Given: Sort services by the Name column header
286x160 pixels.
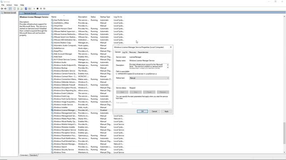Looking at the screenshot, I should 64,17.
